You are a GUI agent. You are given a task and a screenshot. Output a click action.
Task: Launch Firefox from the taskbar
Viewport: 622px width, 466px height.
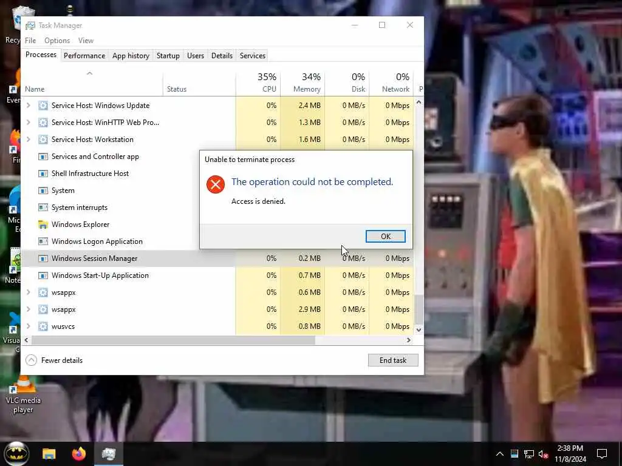pyautogui.click(x=79, y=454)
